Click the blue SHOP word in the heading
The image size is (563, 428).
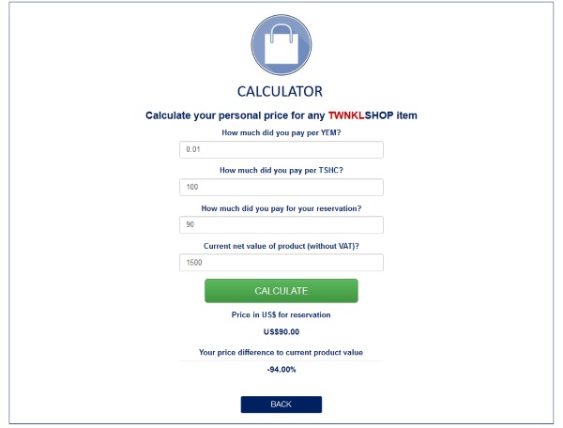coord(379,115)
